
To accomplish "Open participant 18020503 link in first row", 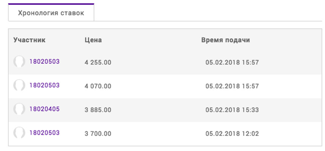I will tap(44, 62).
